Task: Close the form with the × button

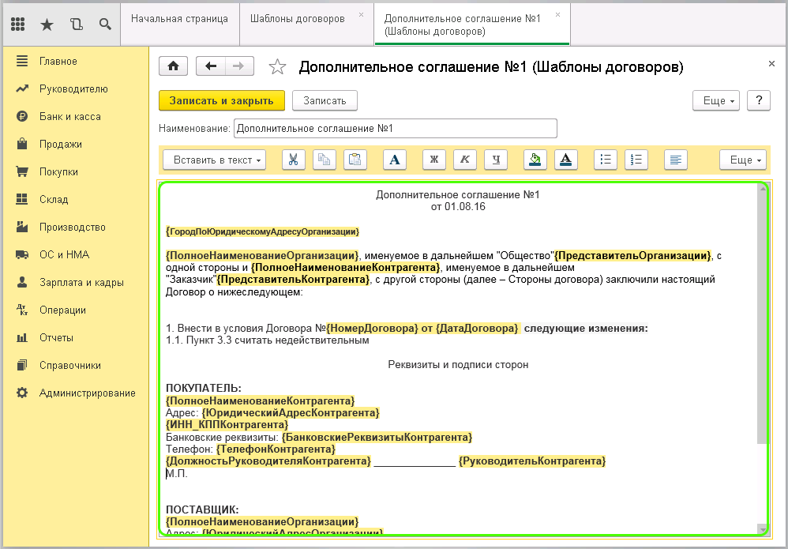Action: coord(771,64)
